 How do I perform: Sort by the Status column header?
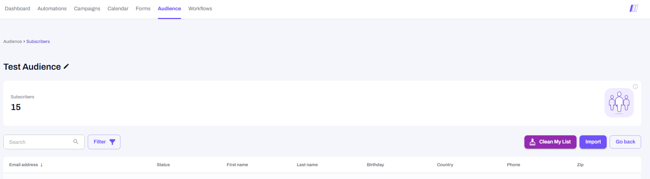[163, 165]
